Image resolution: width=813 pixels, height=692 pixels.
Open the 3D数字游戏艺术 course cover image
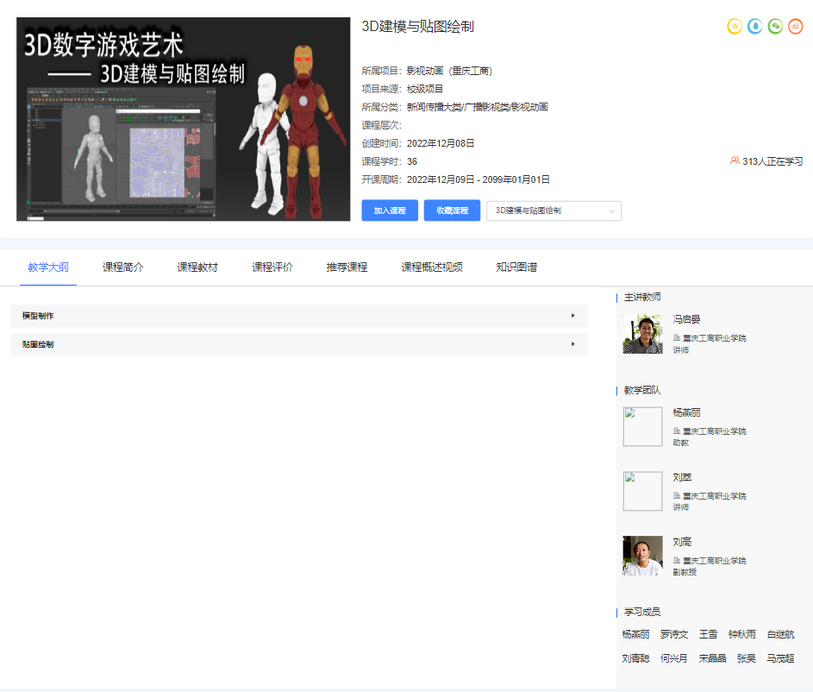[x=184, y=119]
